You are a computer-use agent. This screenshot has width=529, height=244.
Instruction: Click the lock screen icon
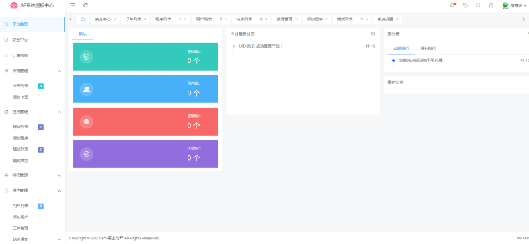(x=491, y=5)
